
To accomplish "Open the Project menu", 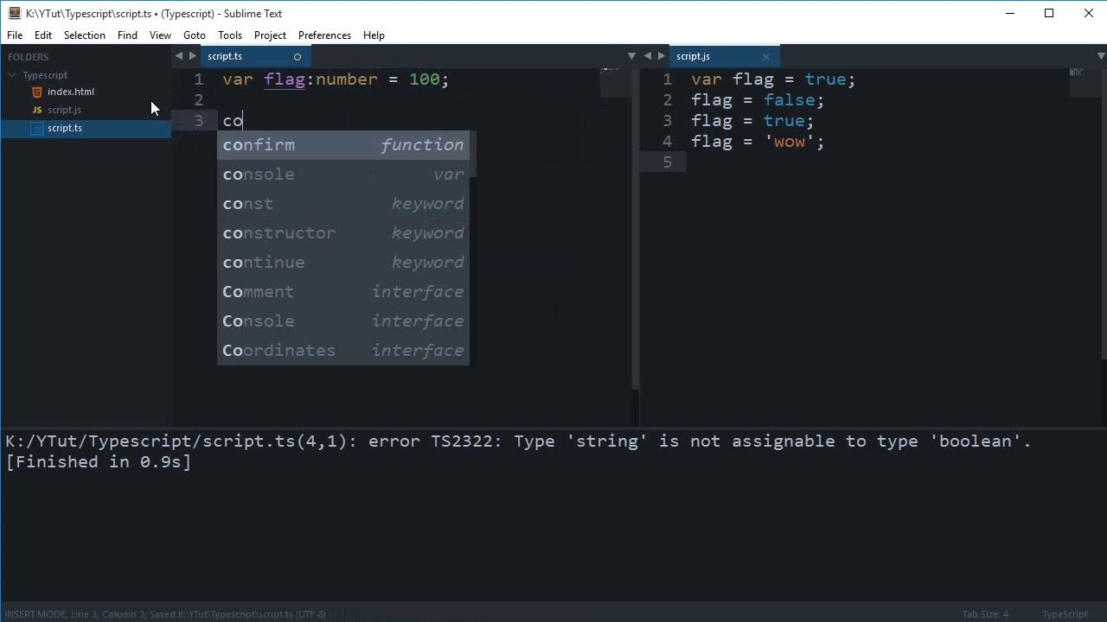I will 270,35.
